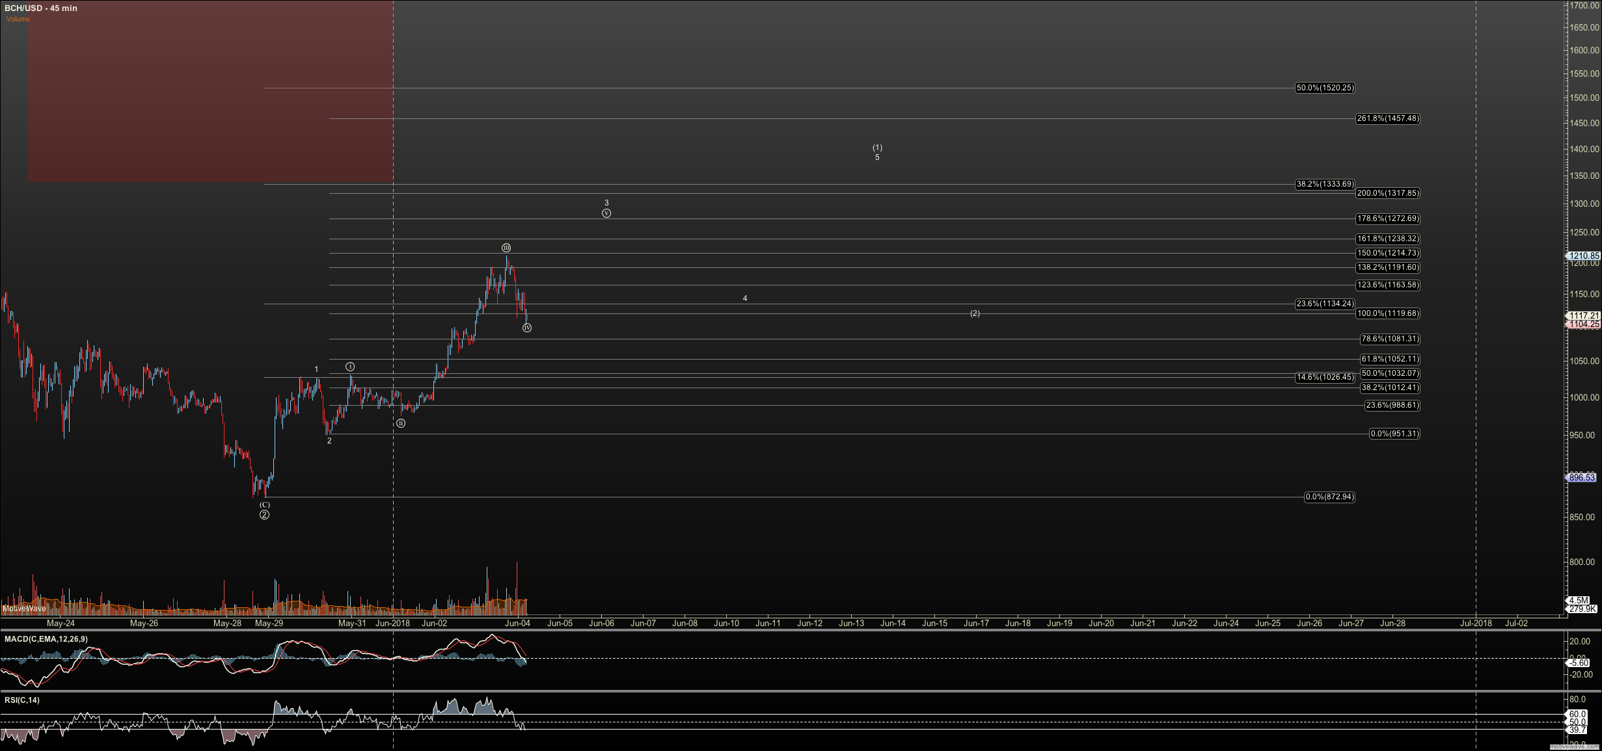Click the circled ii wave marker
The width and height of the screenshot is (1602, 751).
pos(401,423)
